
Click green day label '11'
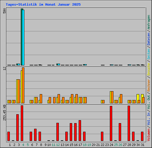click(x=53, y=145)
